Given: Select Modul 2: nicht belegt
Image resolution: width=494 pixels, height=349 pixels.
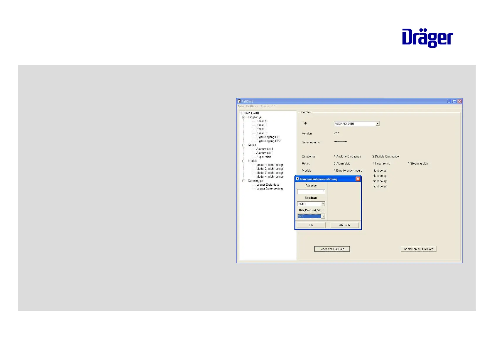Looking at the screenshot, I should pos(270,169).
